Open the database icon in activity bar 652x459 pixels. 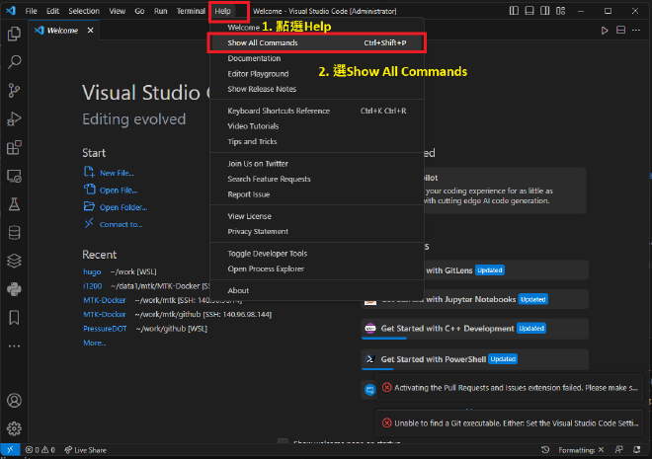pyautogui.click(x=14, y=233)
